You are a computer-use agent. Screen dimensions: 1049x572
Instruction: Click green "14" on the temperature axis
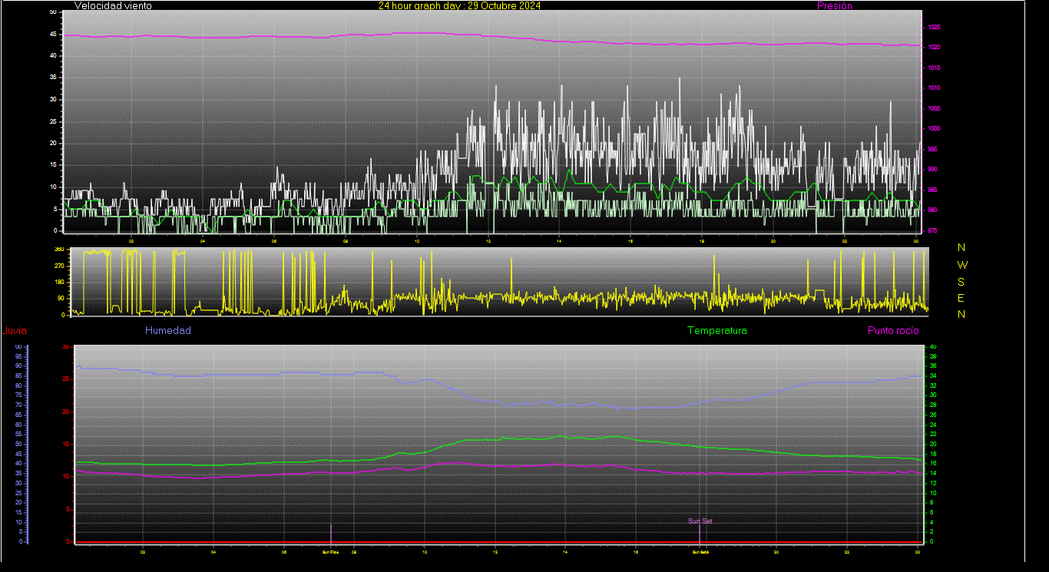coord(933,474)
